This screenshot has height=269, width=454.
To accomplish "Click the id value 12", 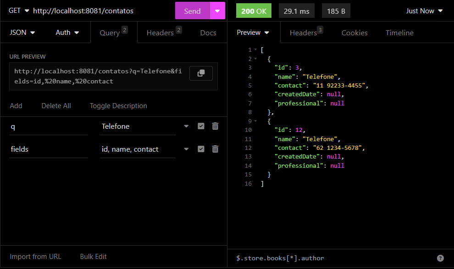I will click(299, 130).
